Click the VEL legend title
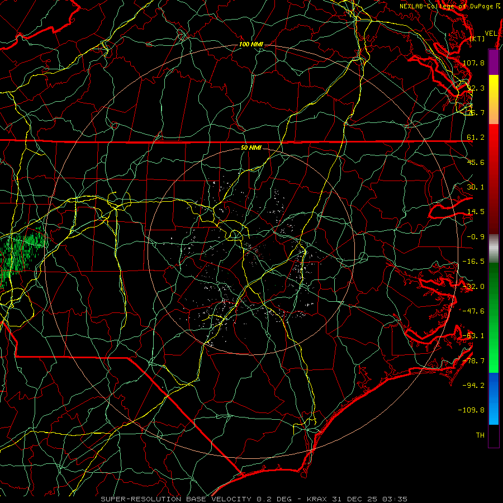This screenshot has height=503, width=503. coord(491,34)
